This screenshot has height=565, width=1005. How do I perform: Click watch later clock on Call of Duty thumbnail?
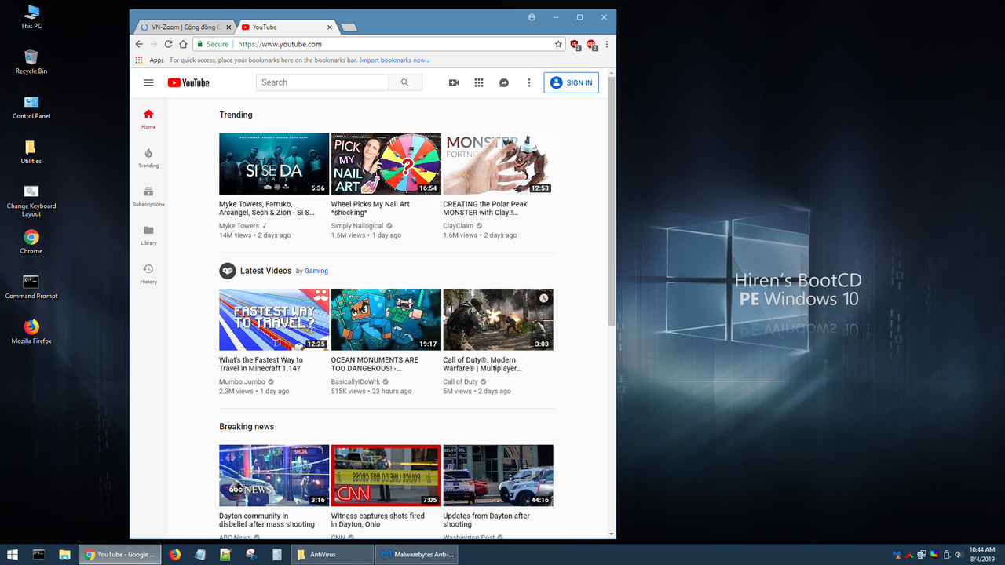point(544,298)
